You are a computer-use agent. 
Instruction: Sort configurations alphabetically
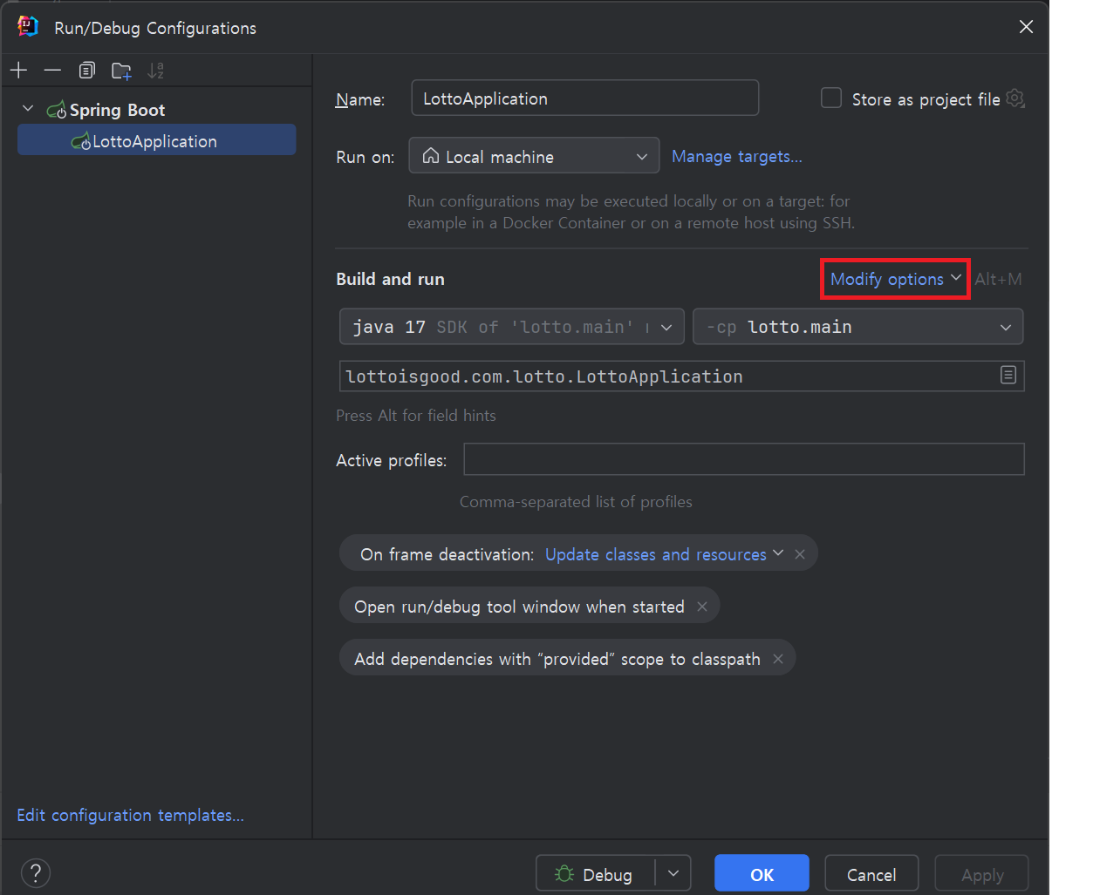(x=155, y=70)
